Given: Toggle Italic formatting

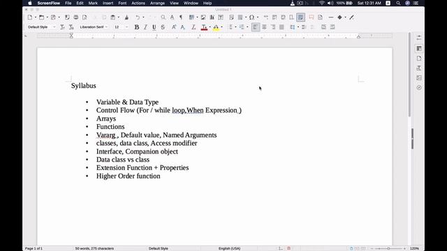Looking at the screenshot, I should (145, 27).
